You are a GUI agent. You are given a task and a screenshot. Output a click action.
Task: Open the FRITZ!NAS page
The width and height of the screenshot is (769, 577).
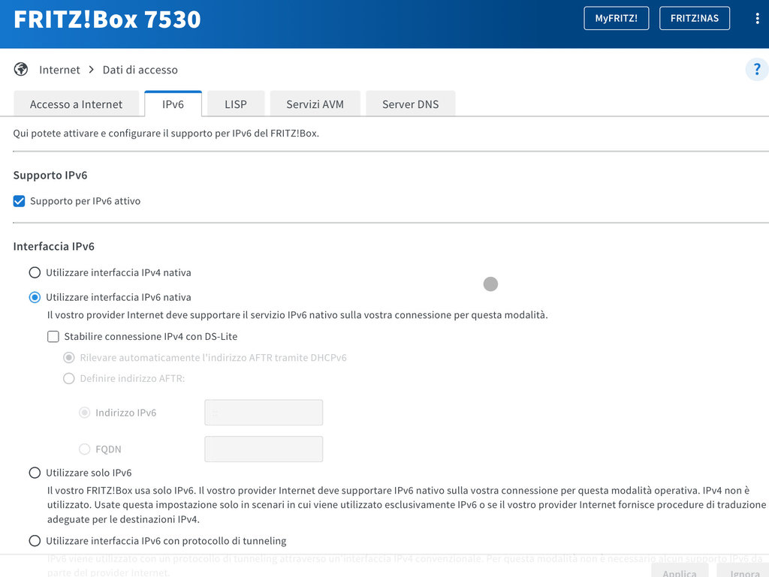pyautogui.click(x=695, y=18)
